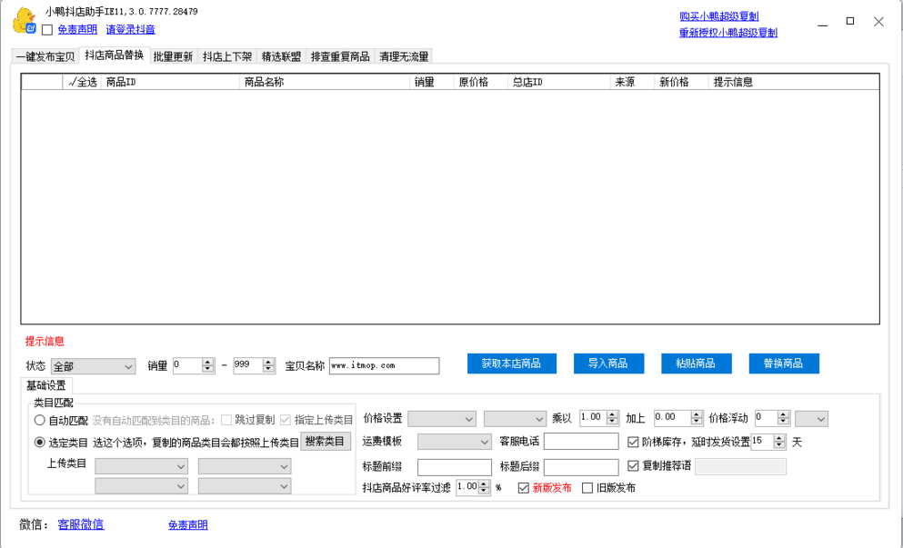The height and width of the screenshot is (548, 903).
Task: Enable the 旧版发布 checkbox
Action: 587,488
